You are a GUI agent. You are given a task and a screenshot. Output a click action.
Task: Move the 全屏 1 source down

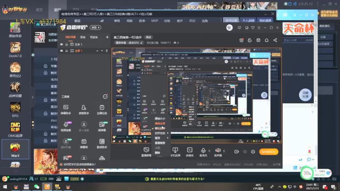[x=102, y=51]
